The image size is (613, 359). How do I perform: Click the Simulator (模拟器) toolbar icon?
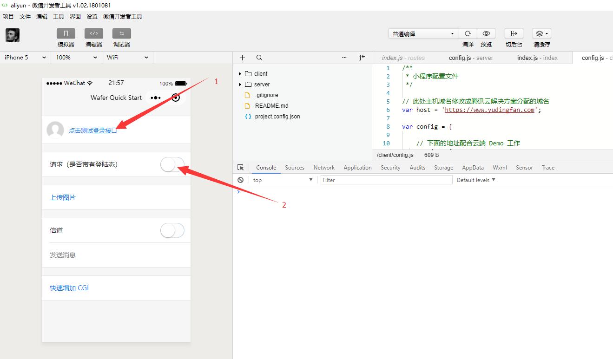pos(66,33)
